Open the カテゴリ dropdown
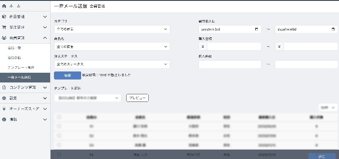This screenshot has height=159, width=339. click(112, 29)
